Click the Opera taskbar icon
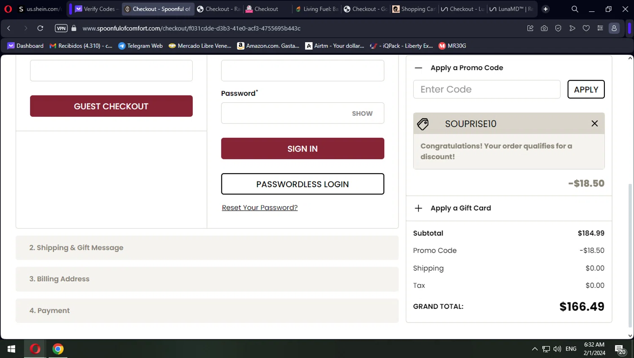The width and height of the screenshot is (634, 358). pos(35,349)
